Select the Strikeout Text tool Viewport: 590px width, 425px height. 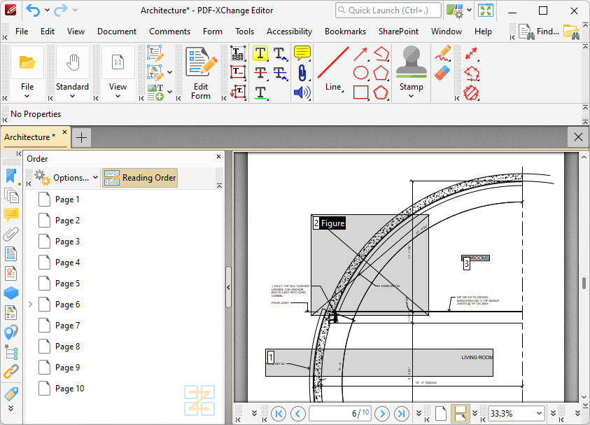260,73
